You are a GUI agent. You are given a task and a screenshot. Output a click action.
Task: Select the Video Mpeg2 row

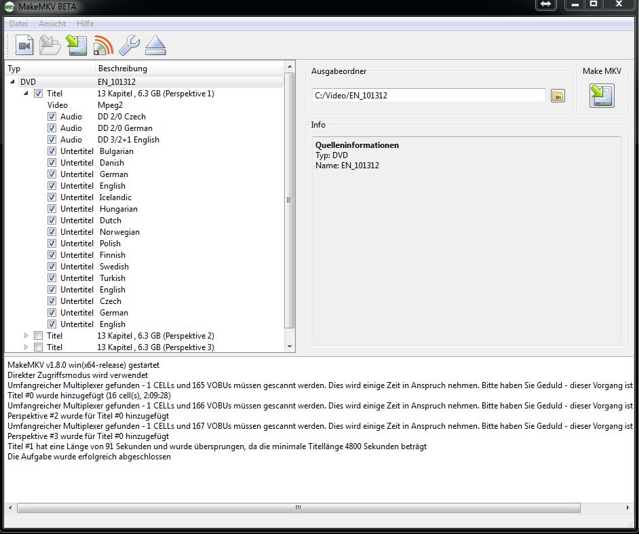coord(144,105)
